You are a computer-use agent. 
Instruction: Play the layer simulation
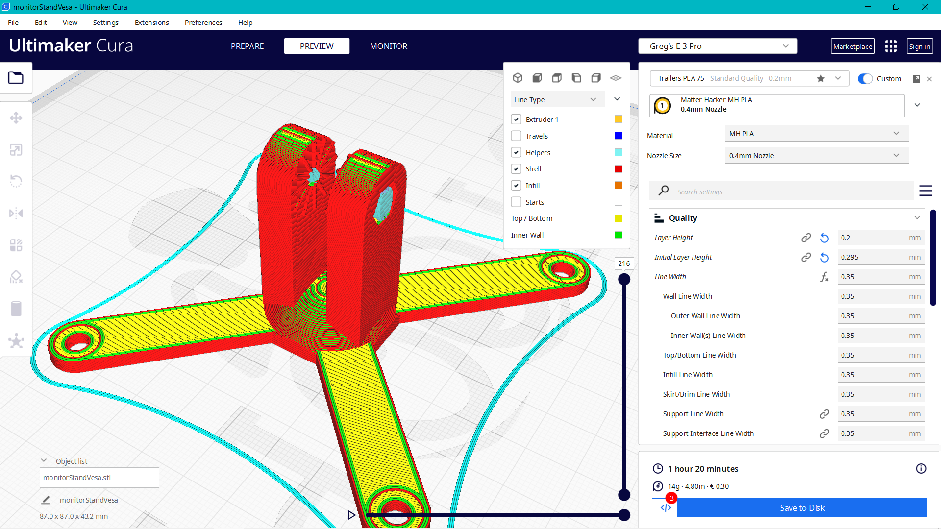click(x=351, y=515)
